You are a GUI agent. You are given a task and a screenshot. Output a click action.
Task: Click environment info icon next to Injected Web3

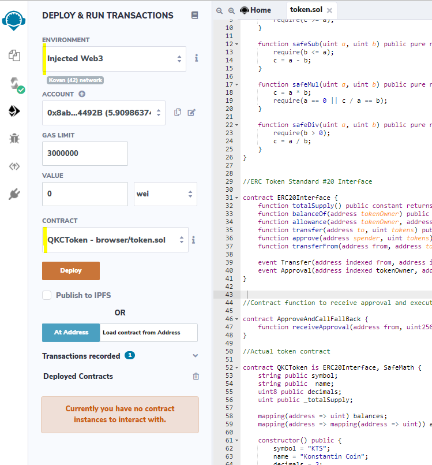[x=196, y=58]
